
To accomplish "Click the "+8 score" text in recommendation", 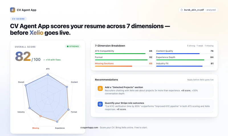I will click(x=186, y=91).
